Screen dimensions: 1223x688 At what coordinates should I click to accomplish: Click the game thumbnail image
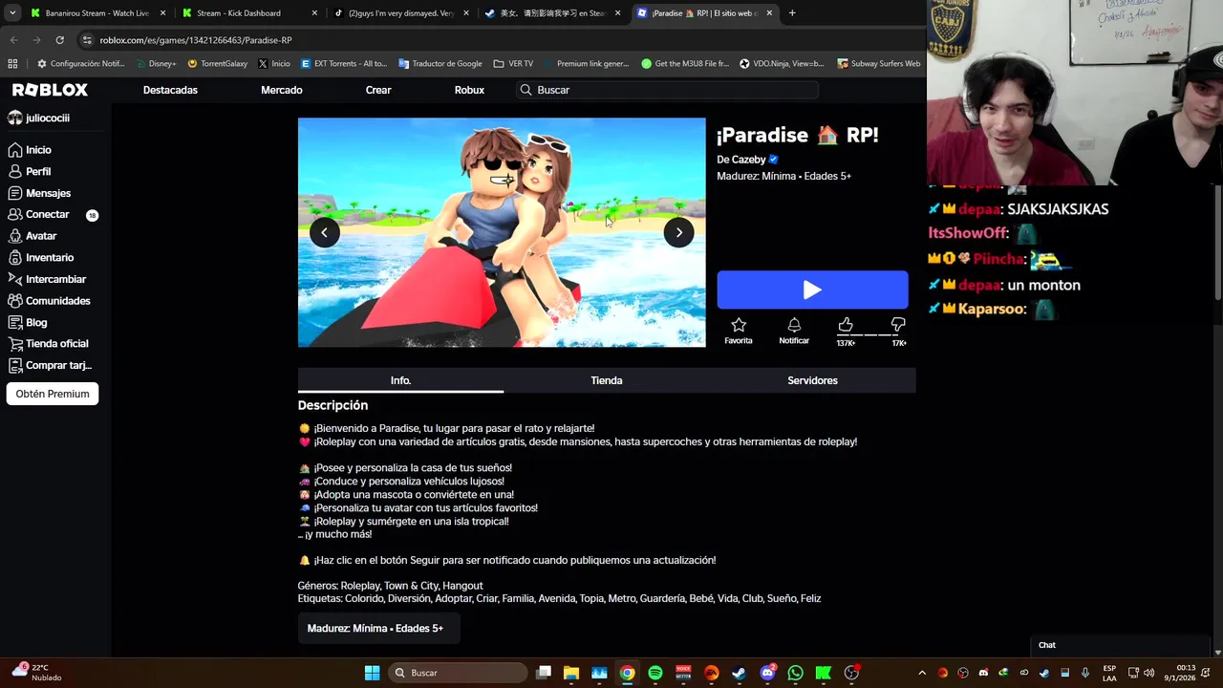[502, 232]
